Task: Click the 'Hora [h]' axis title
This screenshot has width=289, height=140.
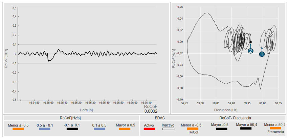Action: [86, 110]
